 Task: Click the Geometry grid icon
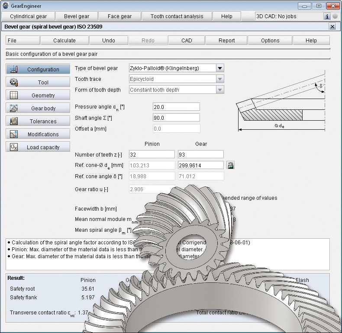(14, 95)
